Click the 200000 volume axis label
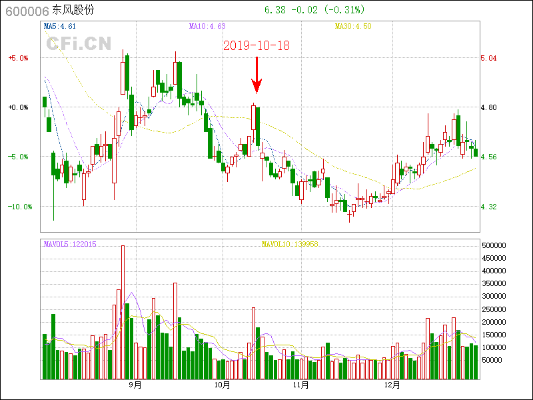The height and width of the screenshot is (400, 533). [494, 322]
